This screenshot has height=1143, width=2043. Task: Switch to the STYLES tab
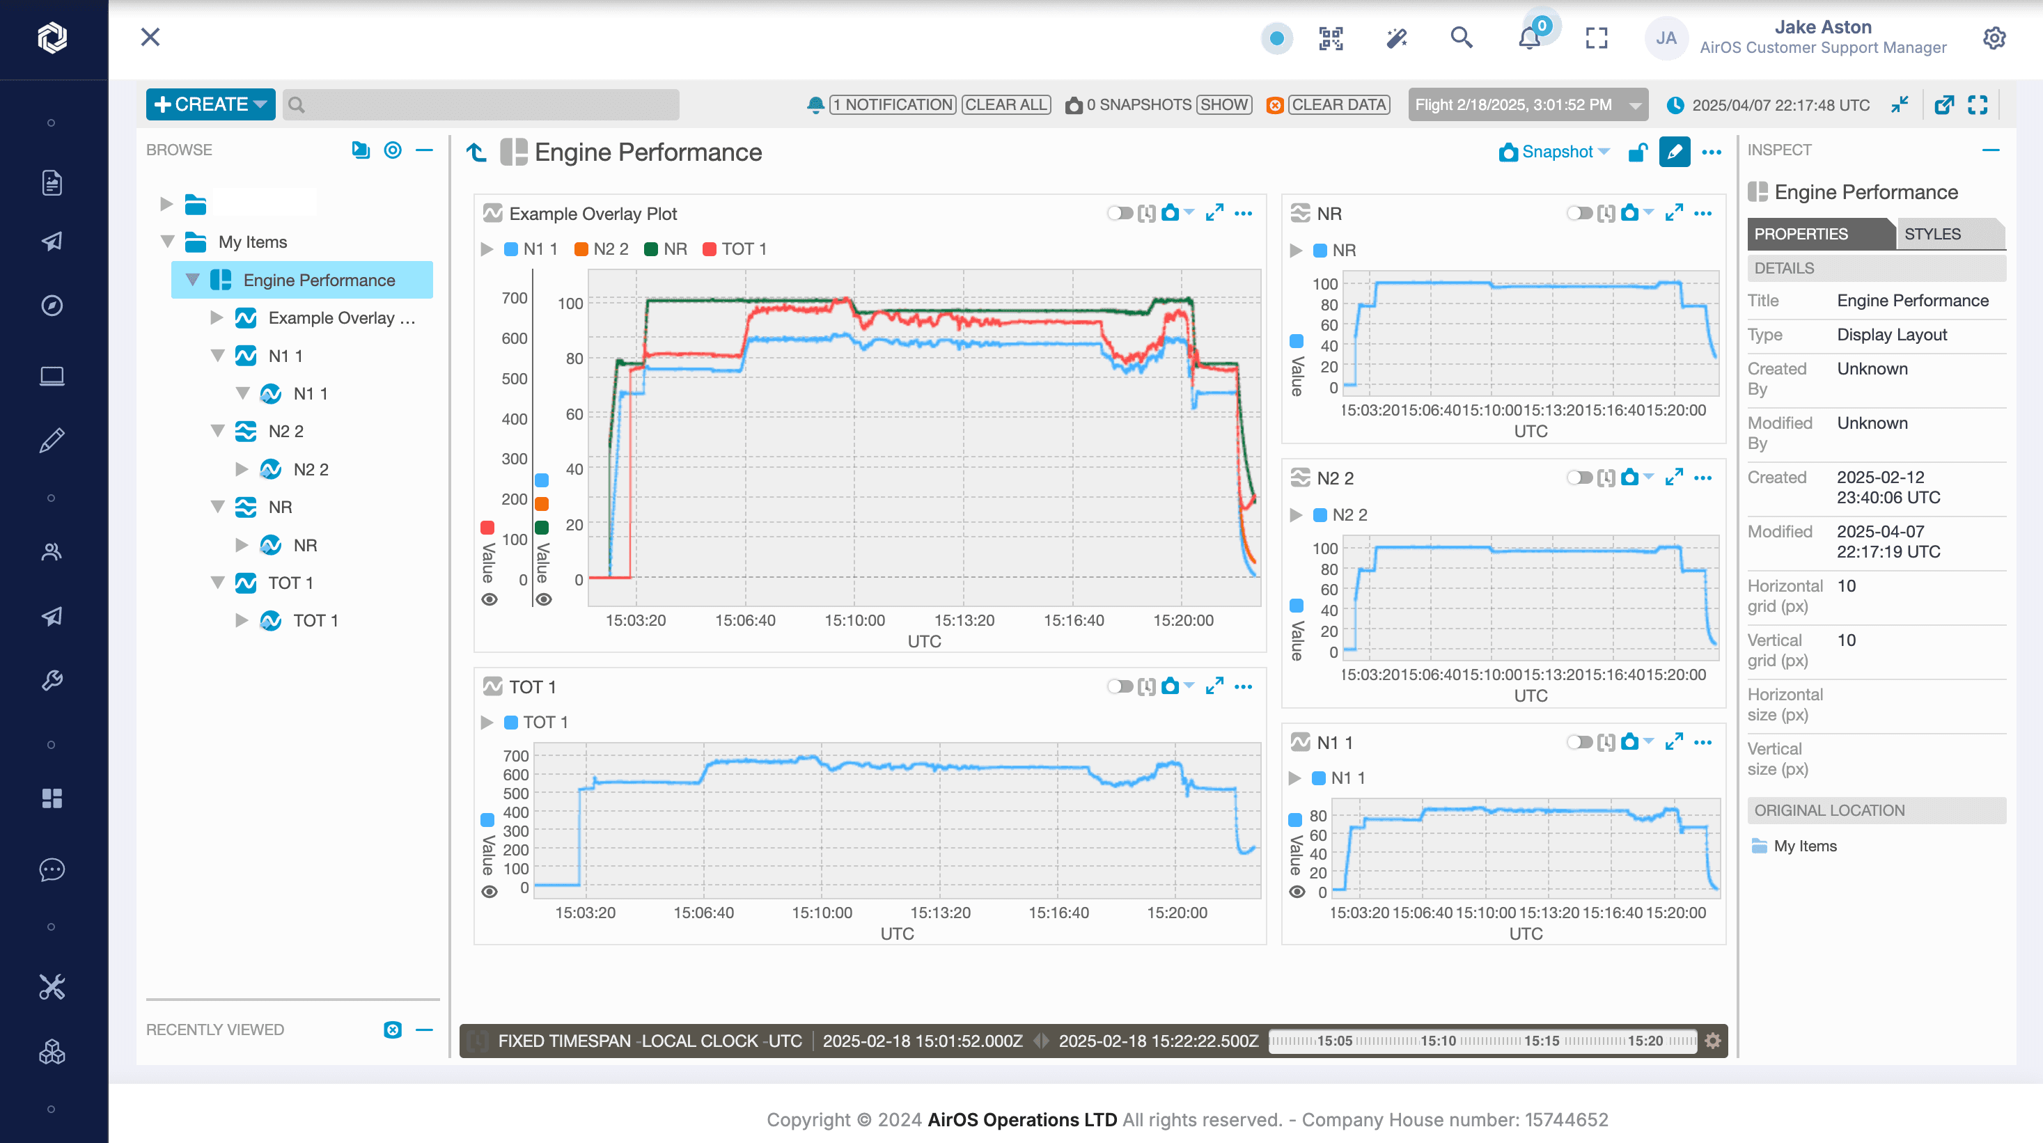click(x=1933, y=233)
